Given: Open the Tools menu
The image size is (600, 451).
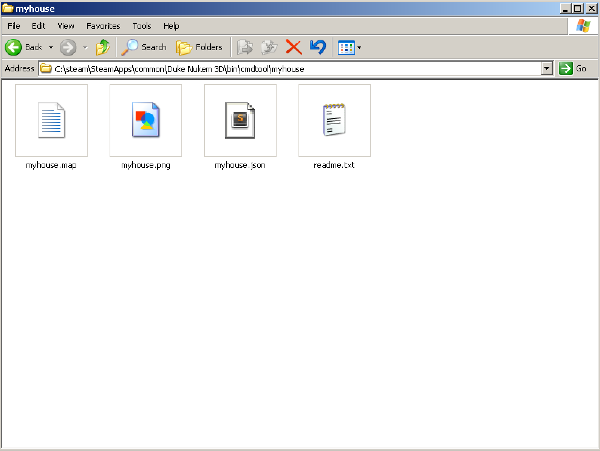Looking at the screenshot, I should [142, 26].
